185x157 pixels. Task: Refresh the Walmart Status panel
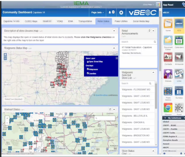[110, 109]
